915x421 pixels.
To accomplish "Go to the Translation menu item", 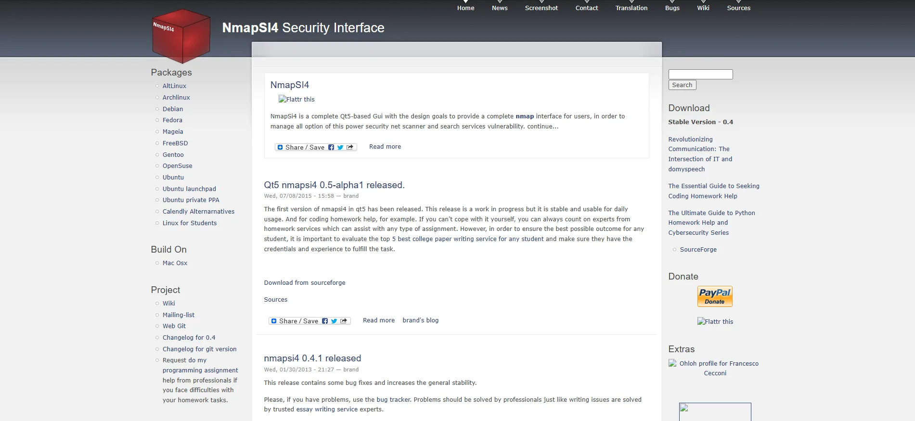I will pos(631,8).
